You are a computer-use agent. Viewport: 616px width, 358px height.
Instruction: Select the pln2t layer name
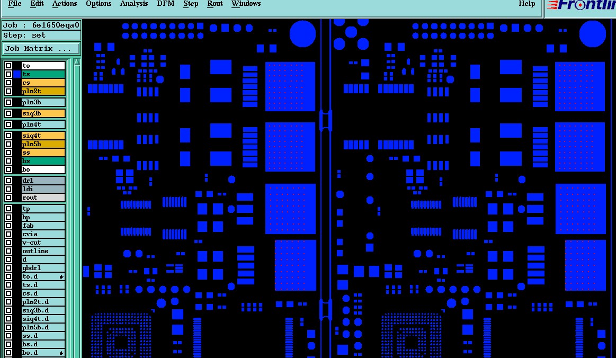coord(43,91)
